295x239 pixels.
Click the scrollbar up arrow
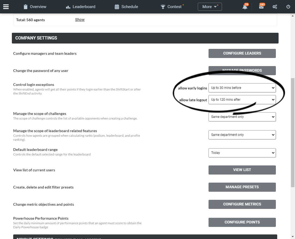click(293, 16)
